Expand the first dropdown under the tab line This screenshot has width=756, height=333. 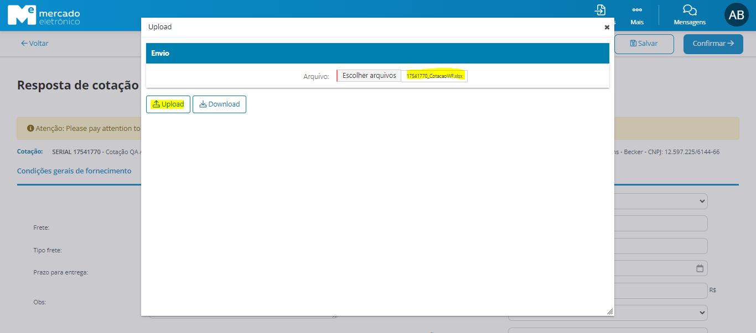click(x=661, y=201)
